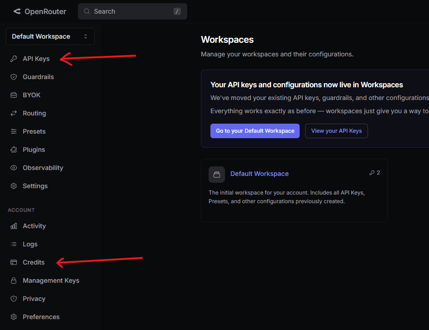Click the Settings gear icon
This screenshot has width=429, height=330.
14,186
